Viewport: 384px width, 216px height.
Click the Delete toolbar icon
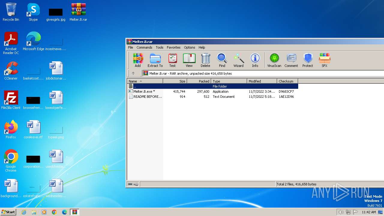205,60
